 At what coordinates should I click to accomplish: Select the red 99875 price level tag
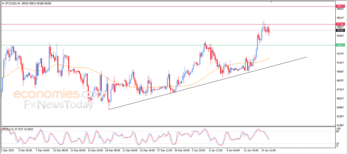coord(340,6)
